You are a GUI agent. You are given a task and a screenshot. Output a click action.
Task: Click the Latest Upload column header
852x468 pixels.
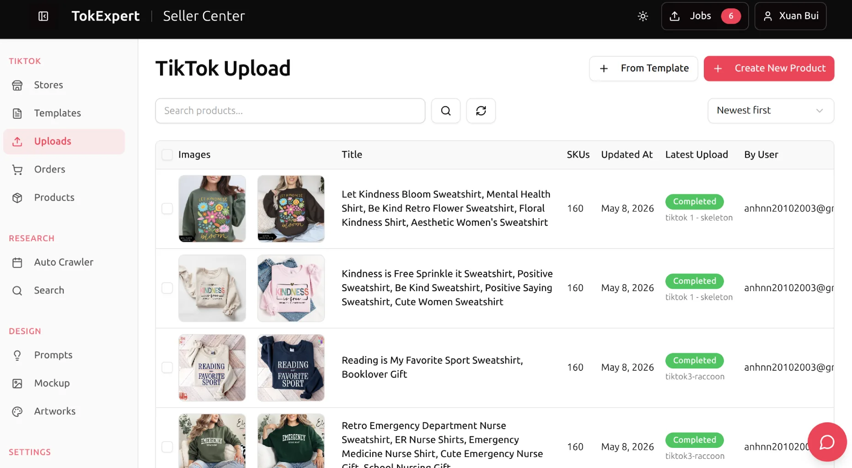[x=697, y=155]
